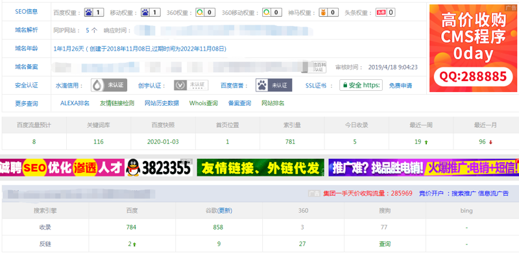Click the 搜索引擎 column header

point(45,211)
